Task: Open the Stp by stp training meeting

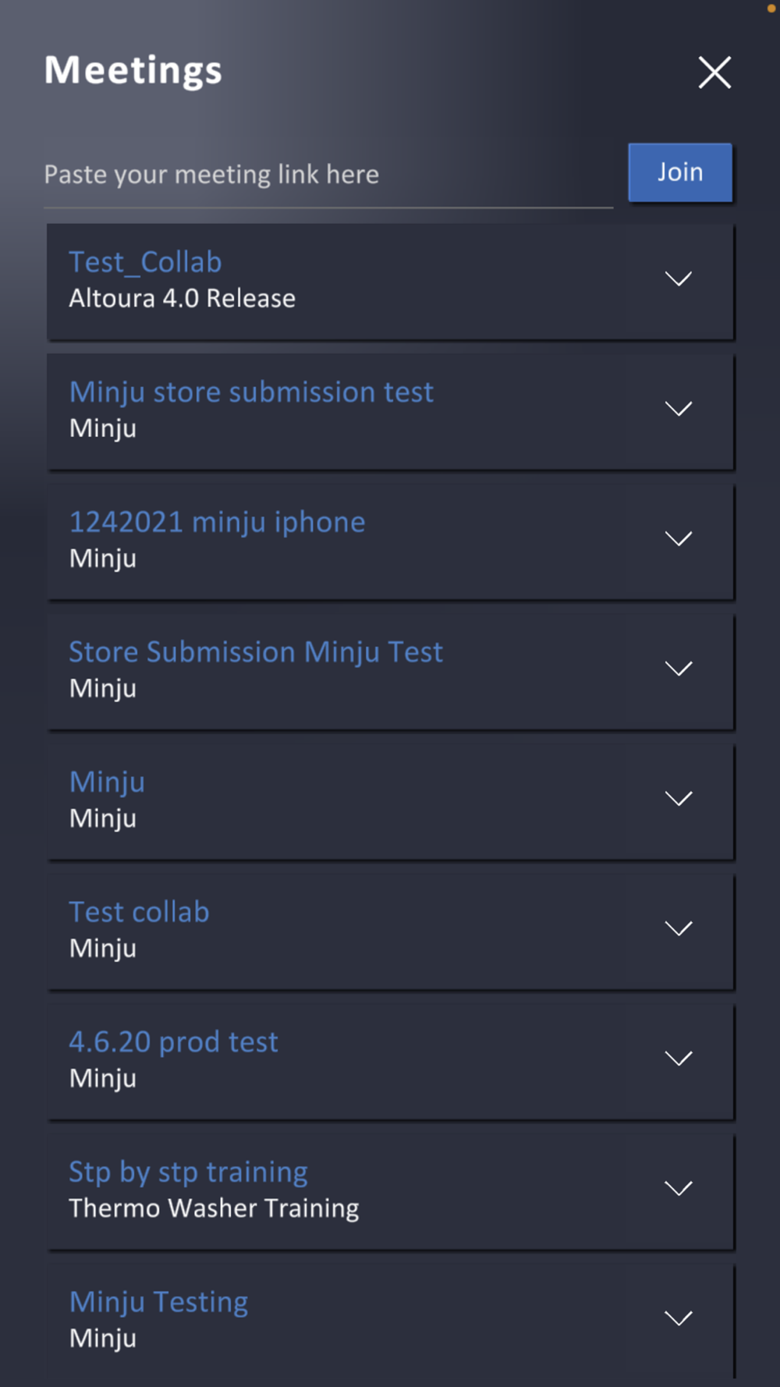Action: click(188, 1172)
